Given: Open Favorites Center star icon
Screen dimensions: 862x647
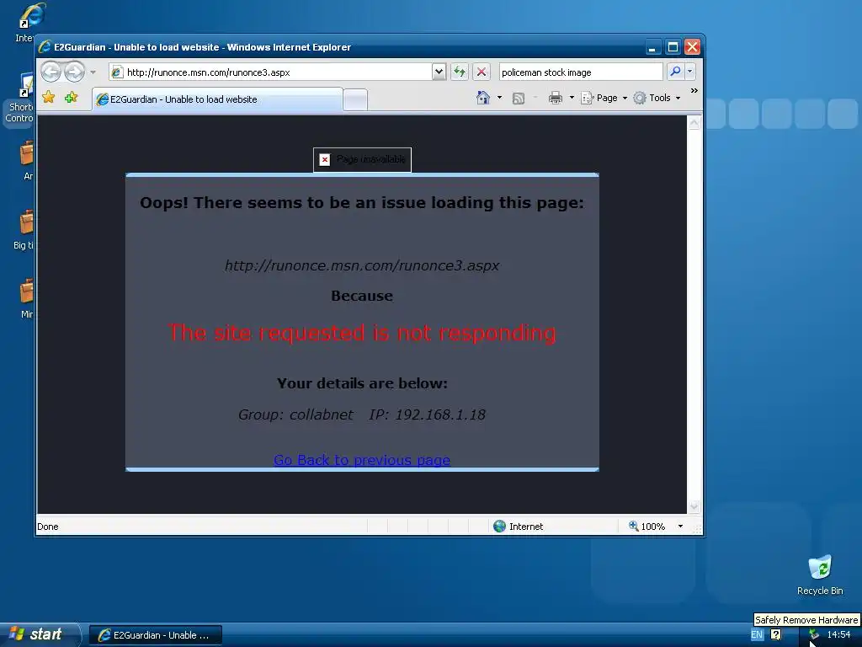Looking at the screenshot, I should [x=48, y=98].
